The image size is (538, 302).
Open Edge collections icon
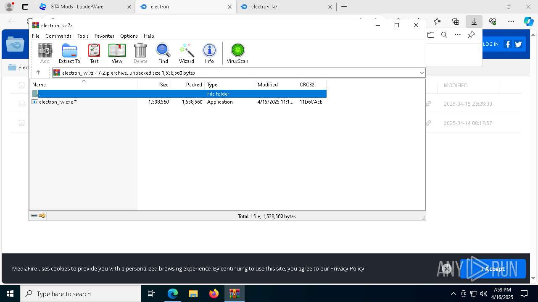point(456,21)
